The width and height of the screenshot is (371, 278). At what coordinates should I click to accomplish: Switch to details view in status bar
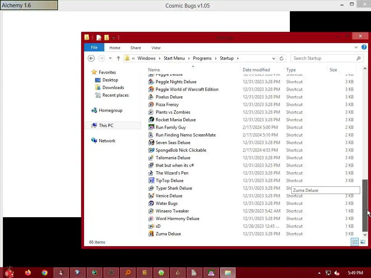355,242
